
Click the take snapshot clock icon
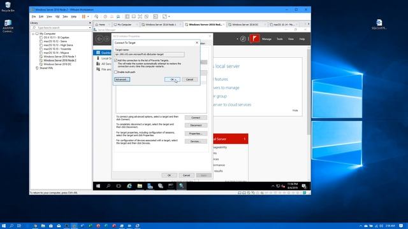pyautogui.click(x=105, y=17)
